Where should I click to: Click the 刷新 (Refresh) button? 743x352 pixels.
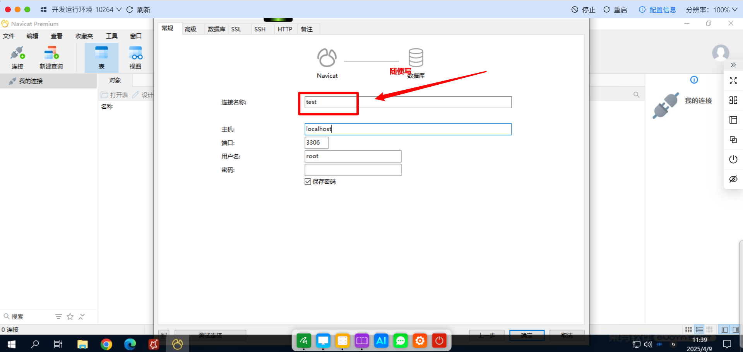(139, 10)
